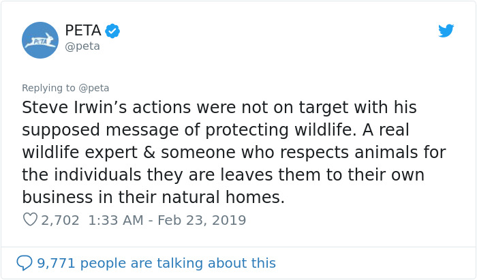Screen dimensions: 477x280
Task: Open the PETA profile avatar
Action: click(x=40, y=40)
